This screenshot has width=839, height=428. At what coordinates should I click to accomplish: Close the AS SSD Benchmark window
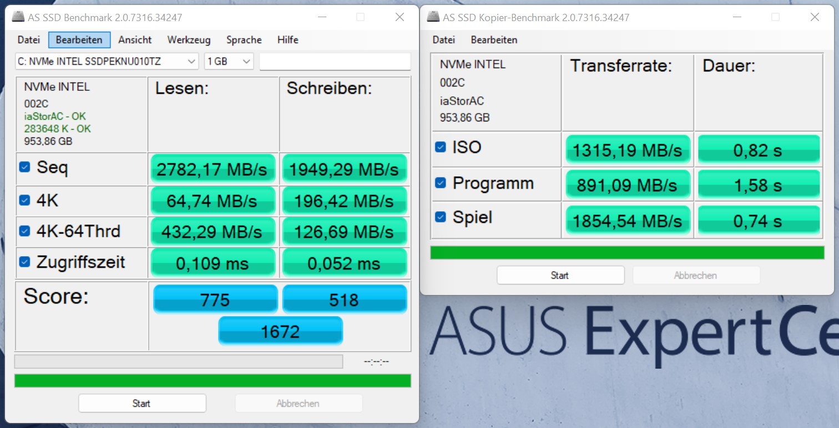pyautogui.click(x=400, y=17)
